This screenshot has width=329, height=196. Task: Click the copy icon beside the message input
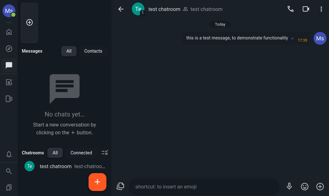click(x=120, y=186)
